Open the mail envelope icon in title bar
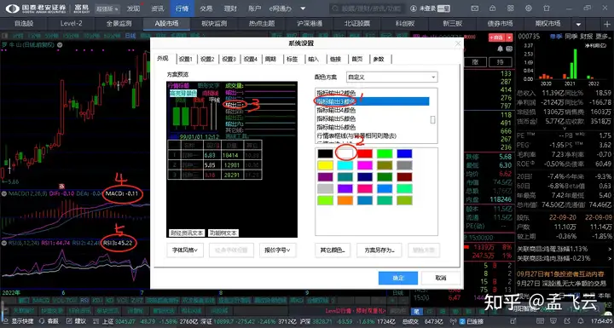The width and height of the screenshot is (614, 328). tap(475, 9)
